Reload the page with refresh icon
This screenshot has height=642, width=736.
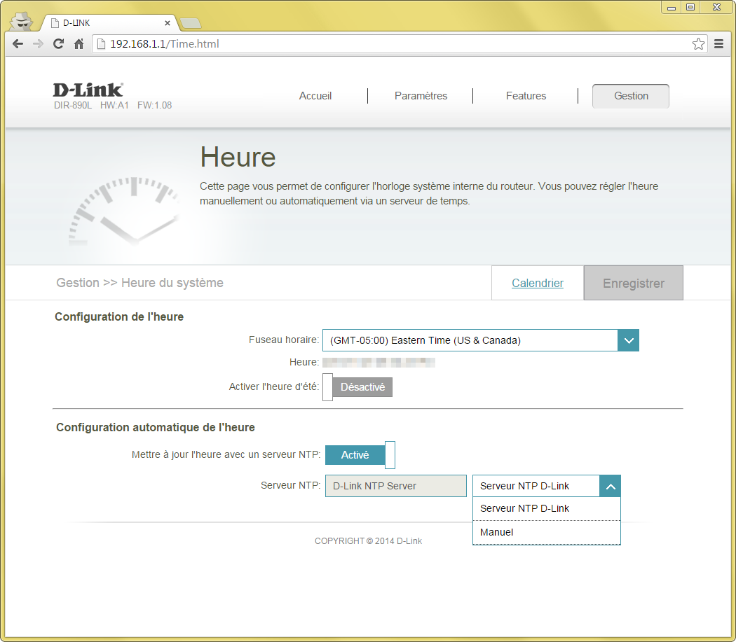pyautogui.click(x=59, y=43)
